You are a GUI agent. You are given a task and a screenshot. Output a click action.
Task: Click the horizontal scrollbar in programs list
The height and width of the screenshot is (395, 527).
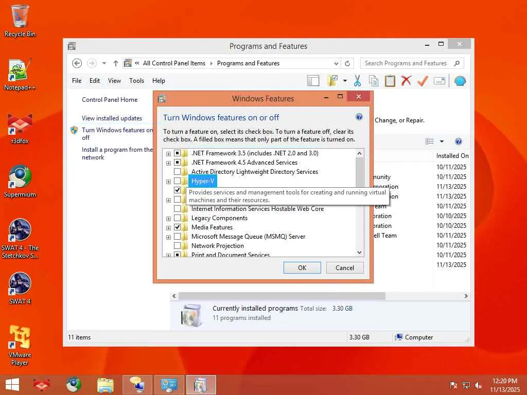pyautogui.click(x=282, y=296)
